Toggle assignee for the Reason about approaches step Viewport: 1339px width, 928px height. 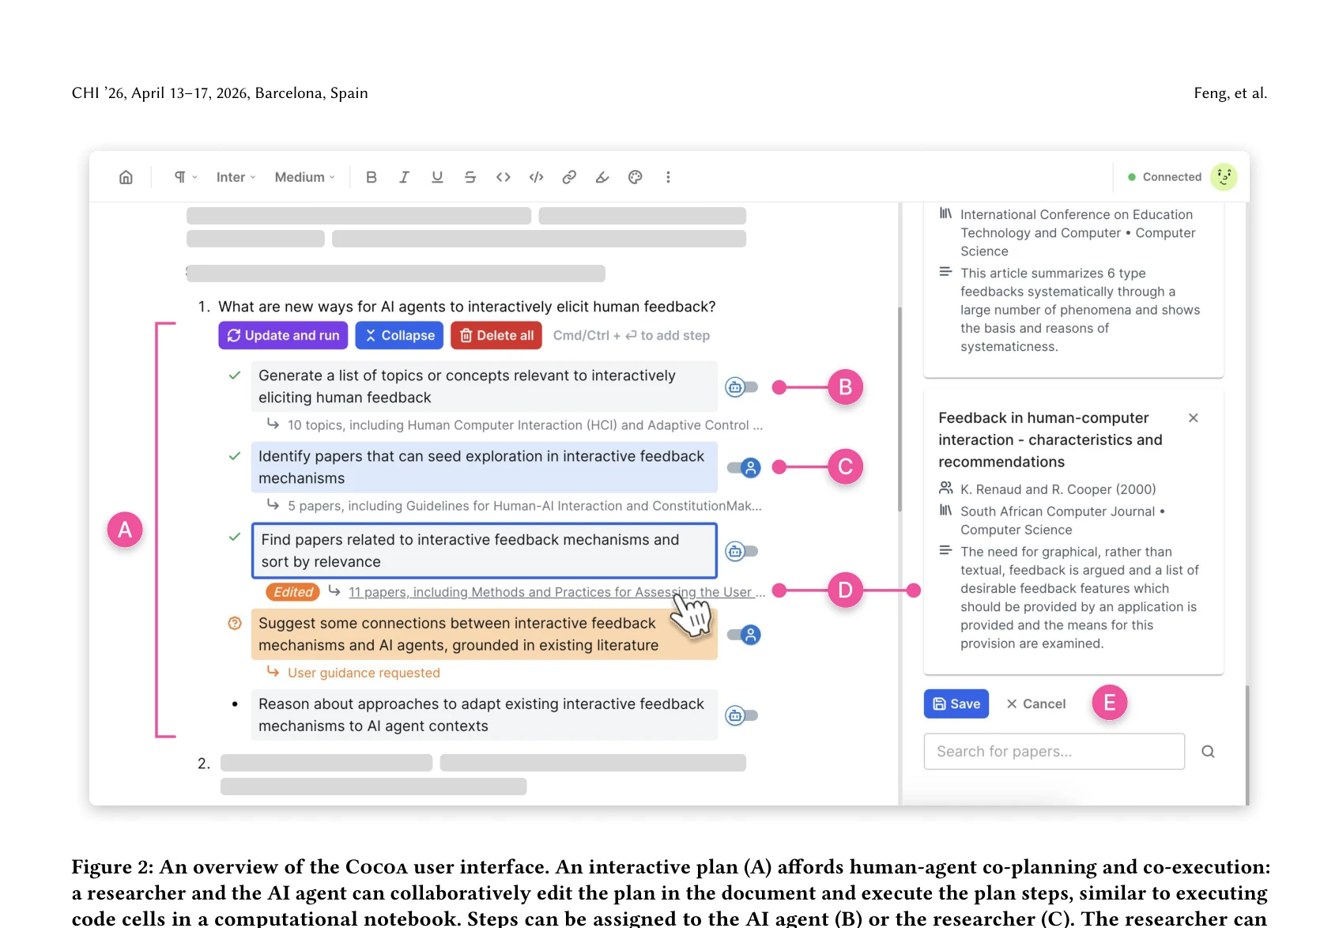[x=741, y=715]
